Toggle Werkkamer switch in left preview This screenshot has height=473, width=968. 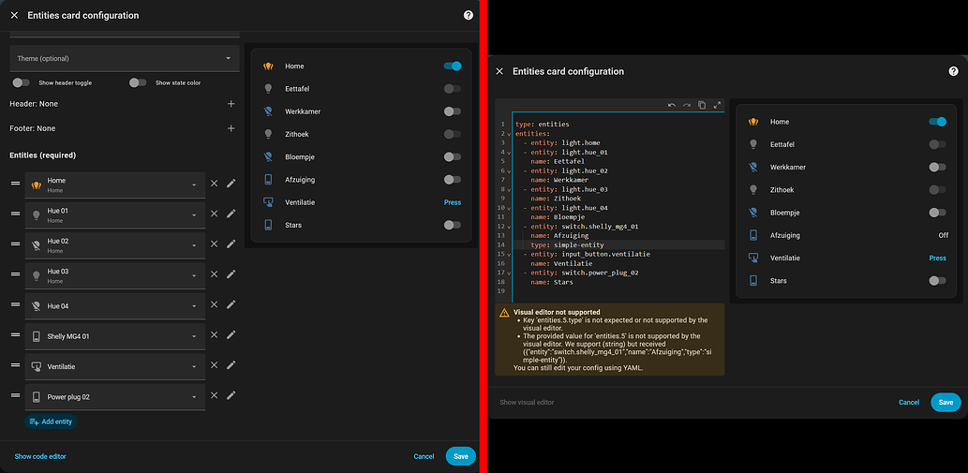[x=453, y=111]
